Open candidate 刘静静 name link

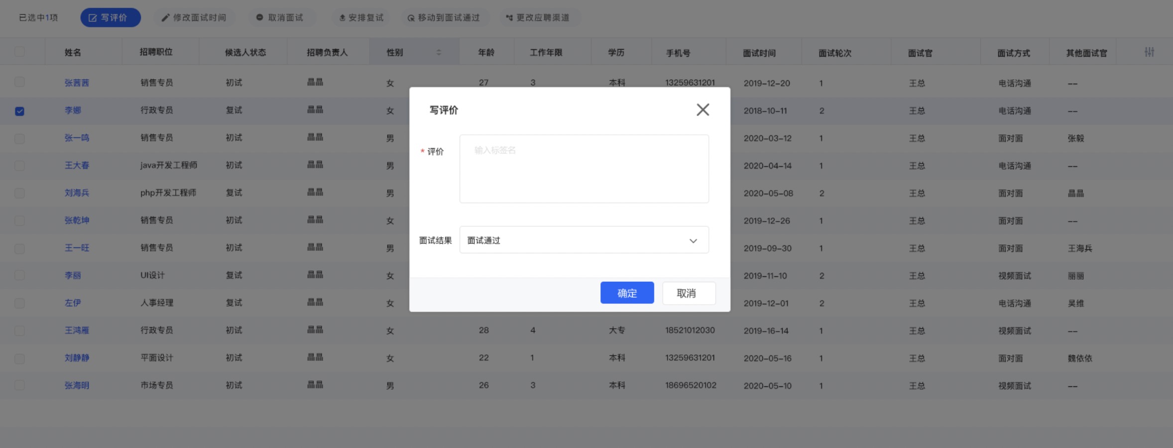pyautogui.click(x=77, y=358)
